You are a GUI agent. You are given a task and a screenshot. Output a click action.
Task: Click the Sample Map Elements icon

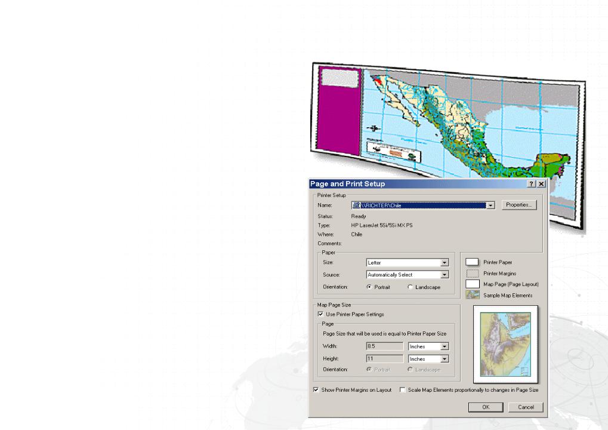(473, 295)
